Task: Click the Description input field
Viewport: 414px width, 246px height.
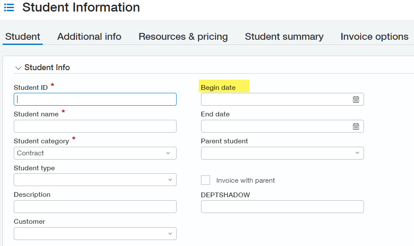Action: click(95, 207)
